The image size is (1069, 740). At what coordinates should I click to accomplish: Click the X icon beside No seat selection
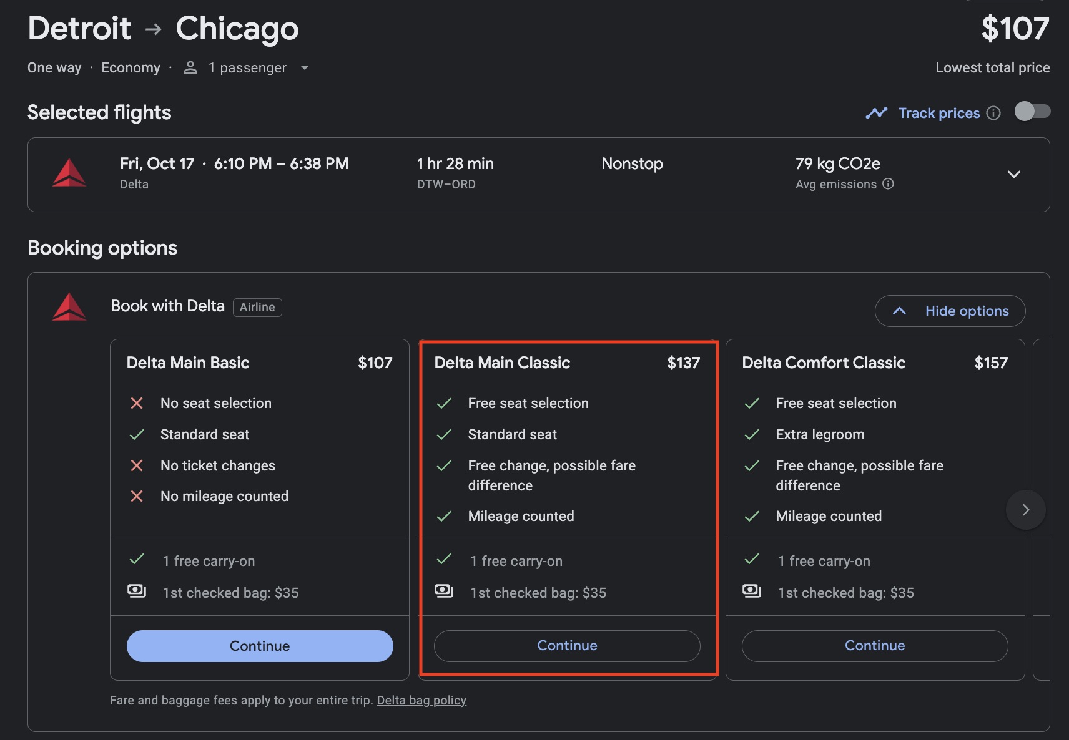click(x=137, y=403)
